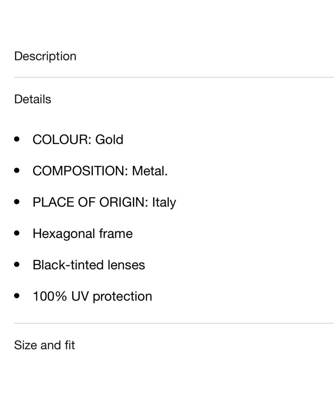This screenshot has height=396, width=334.
Task: Click the bullet beside COMPOSITION: Metal
Action: (17, 170)
